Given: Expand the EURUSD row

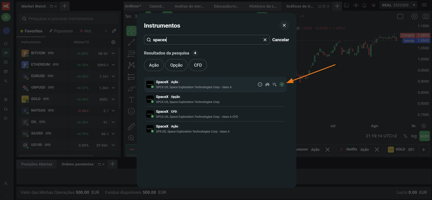Looking at the screenshot, I should point(113,76).
